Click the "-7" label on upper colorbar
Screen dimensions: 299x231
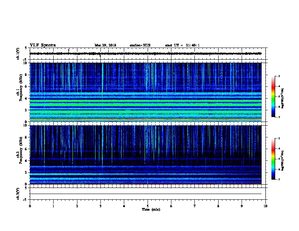278,117
